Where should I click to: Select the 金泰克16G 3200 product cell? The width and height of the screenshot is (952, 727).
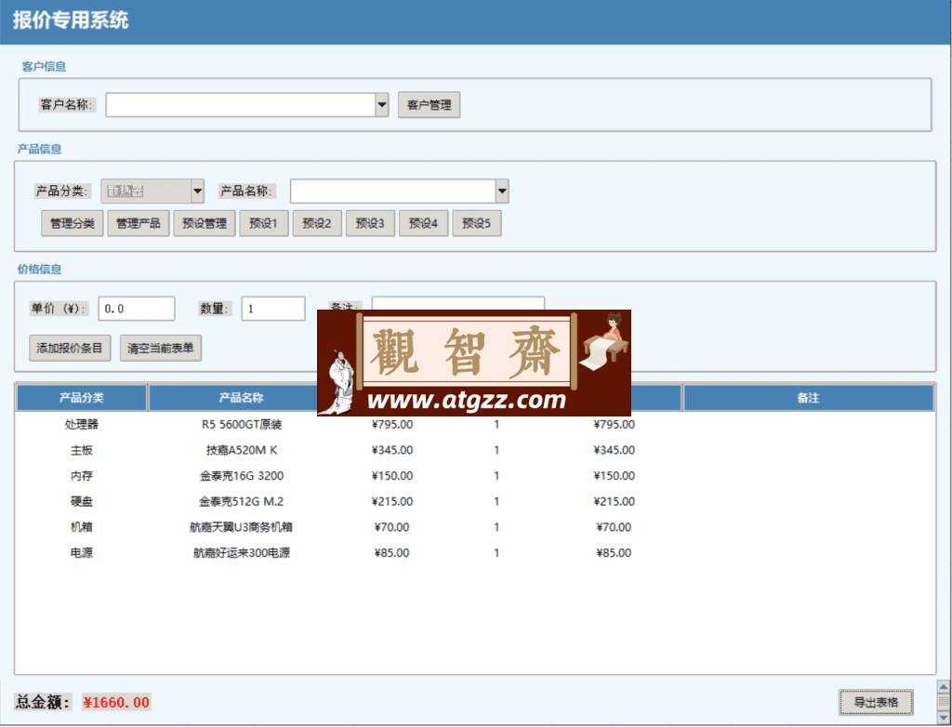242,476
